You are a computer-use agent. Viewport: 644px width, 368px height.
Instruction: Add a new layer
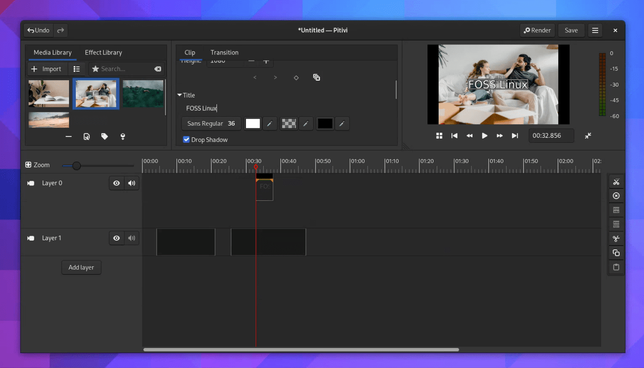pos(81,267)
